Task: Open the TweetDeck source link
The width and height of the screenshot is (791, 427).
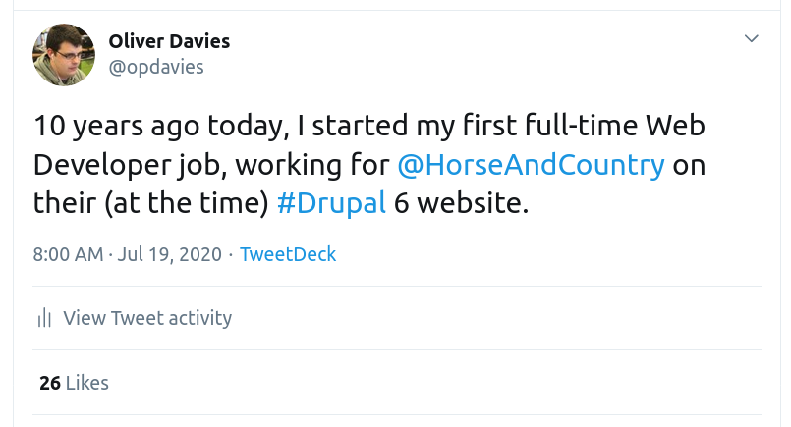Action: click(x=288, y=254)
